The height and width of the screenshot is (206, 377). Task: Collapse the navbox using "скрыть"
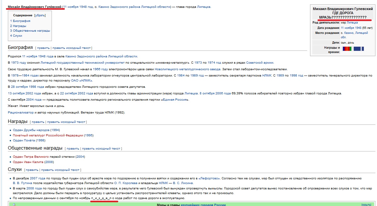click(x=366, y=204)
